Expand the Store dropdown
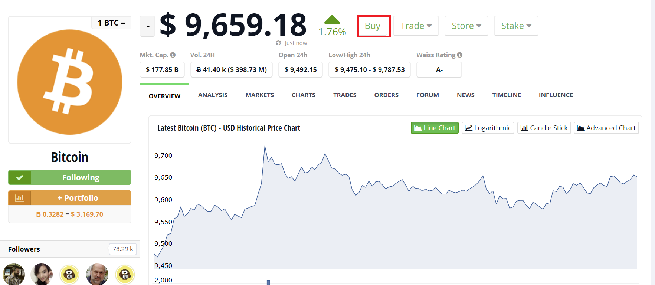Screen dimensions: 655x285 [466, 26]
